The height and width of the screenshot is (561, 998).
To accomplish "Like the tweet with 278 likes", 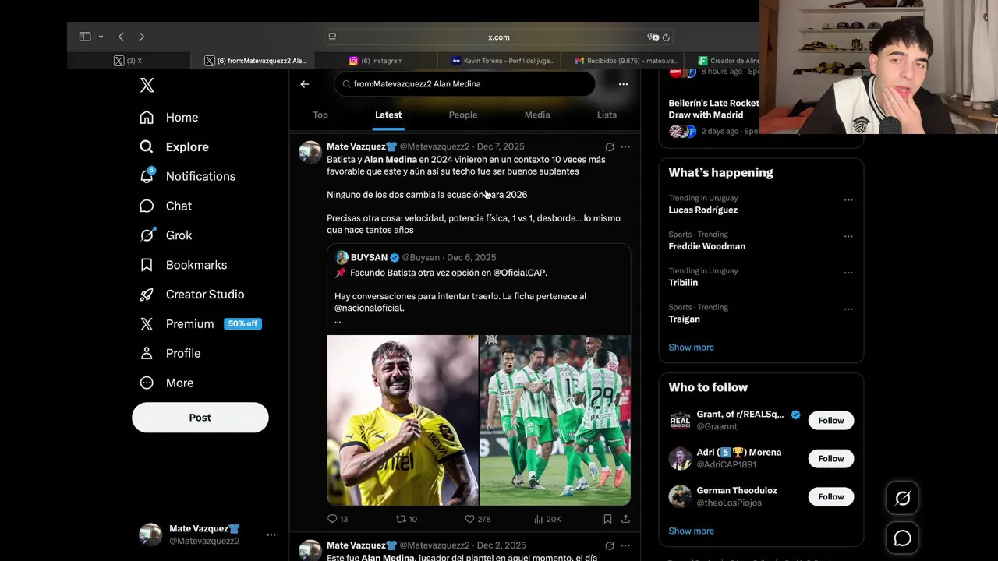I will [477, 519].
